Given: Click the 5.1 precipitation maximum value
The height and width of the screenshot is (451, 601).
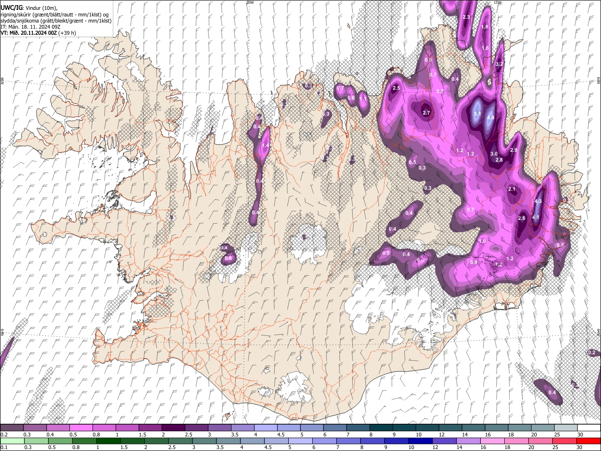Looking at the screenshot, I should (478, 114).
